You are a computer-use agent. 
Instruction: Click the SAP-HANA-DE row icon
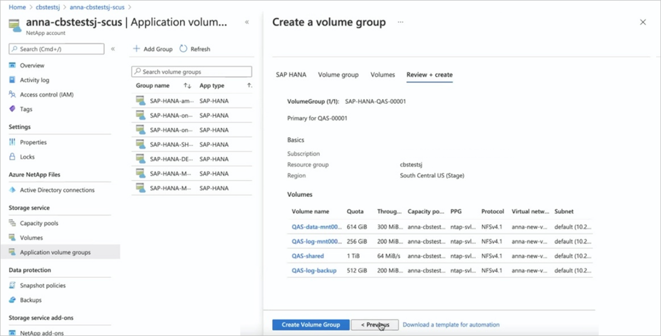pyautogui.click(x=140, y=159)
